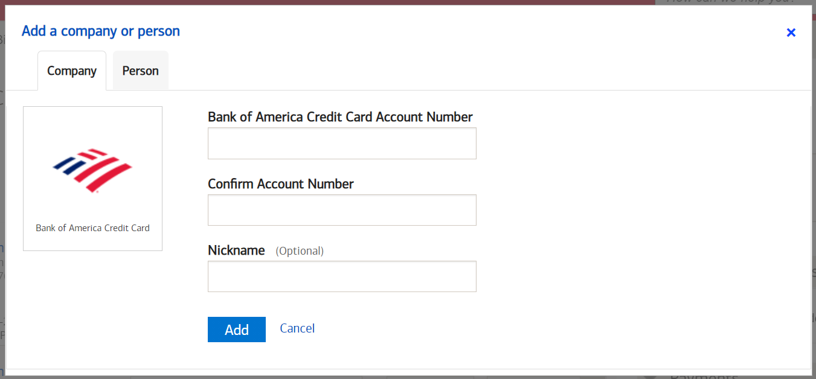
Task: Click the (Optional) hint text
Action: click(300, 251)
